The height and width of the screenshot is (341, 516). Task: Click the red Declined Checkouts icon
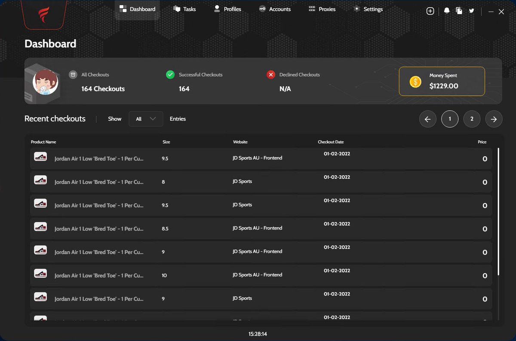271,75
